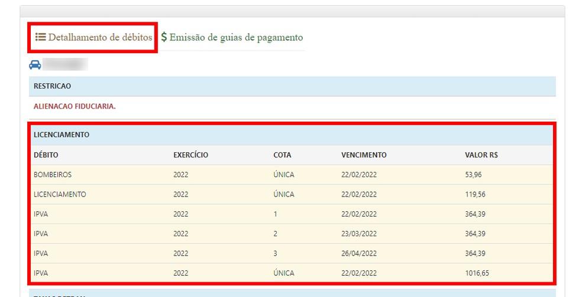Click the VENCIMENTO column header
This screenshot has width=582, height=297.
tap(364, 155)
